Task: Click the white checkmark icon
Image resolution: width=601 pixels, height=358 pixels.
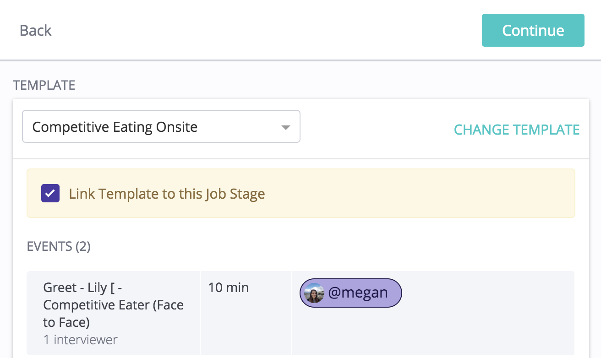Action: 50,194
